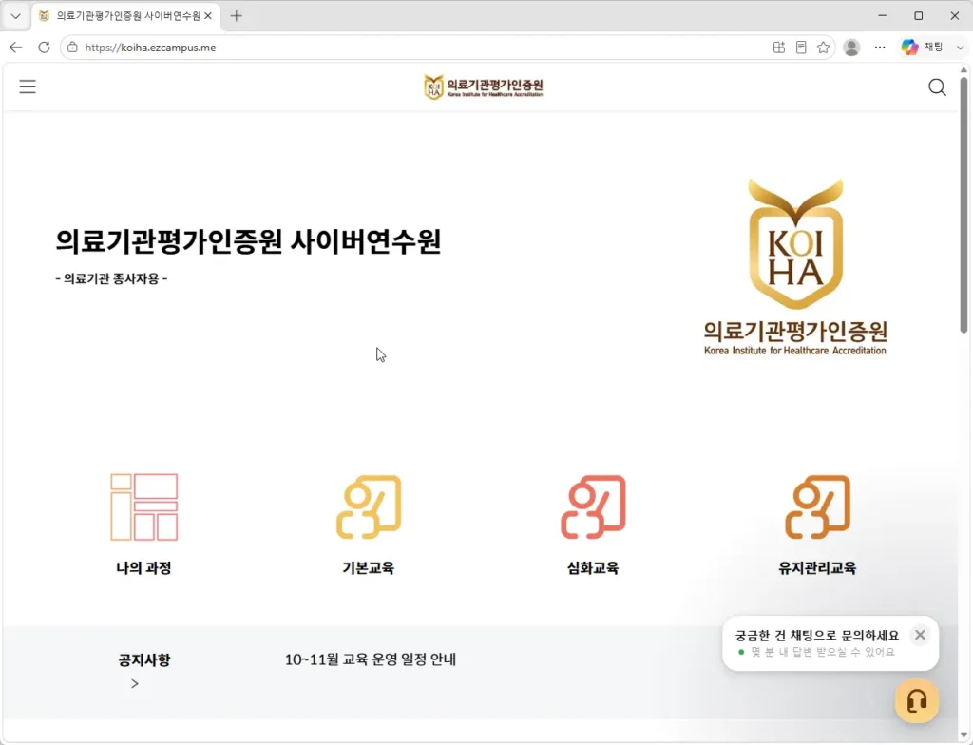Click the 궁금한 건 채팅으로 문의하세요 message
This screenshot has height=745, width=973.
coord(816,635)
